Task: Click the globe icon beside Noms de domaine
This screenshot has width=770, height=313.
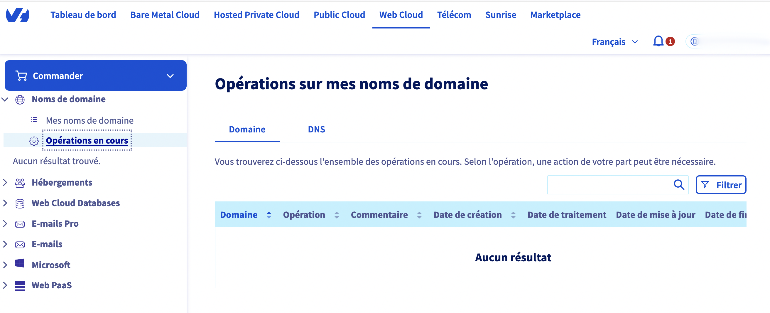Action: [x=20, y=99]
